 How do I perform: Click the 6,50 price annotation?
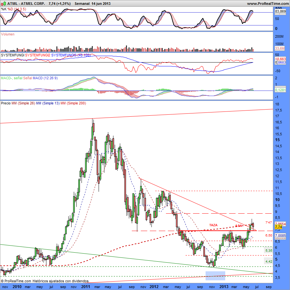pyautogui.click(x=269, y=236)
